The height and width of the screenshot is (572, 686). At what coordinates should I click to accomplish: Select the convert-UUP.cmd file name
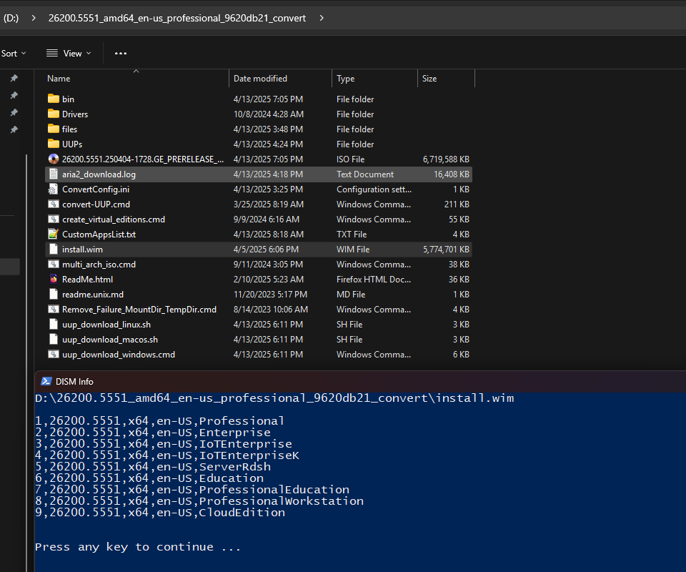96,204
